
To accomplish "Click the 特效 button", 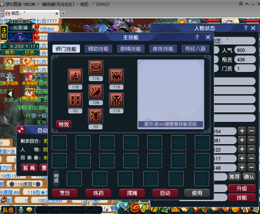I will [64, 124].
